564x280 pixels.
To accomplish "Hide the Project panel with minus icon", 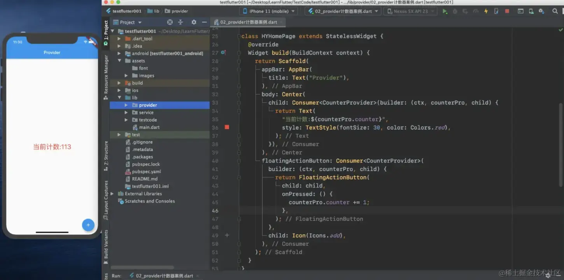I will coord(204,22).
